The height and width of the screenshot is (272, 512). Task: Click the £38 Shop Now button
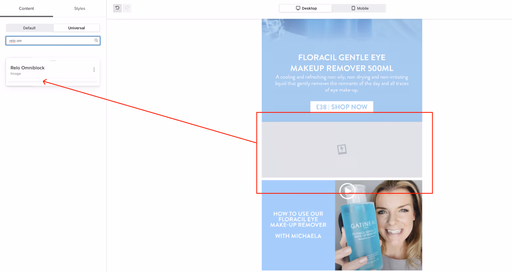342,107
